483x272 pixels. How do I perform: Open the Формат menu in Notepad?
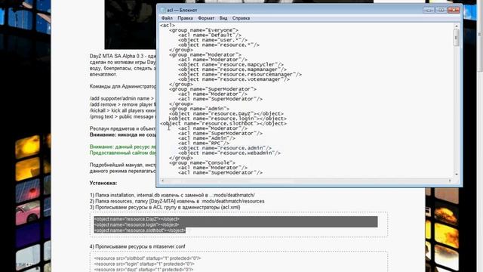[206, 18]
